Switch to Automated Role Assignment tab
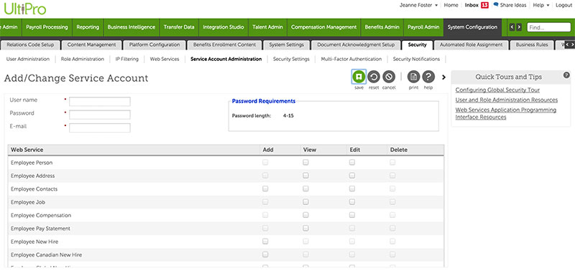The width and height of the screenshot is (575, 271). (x=471, y=45)
